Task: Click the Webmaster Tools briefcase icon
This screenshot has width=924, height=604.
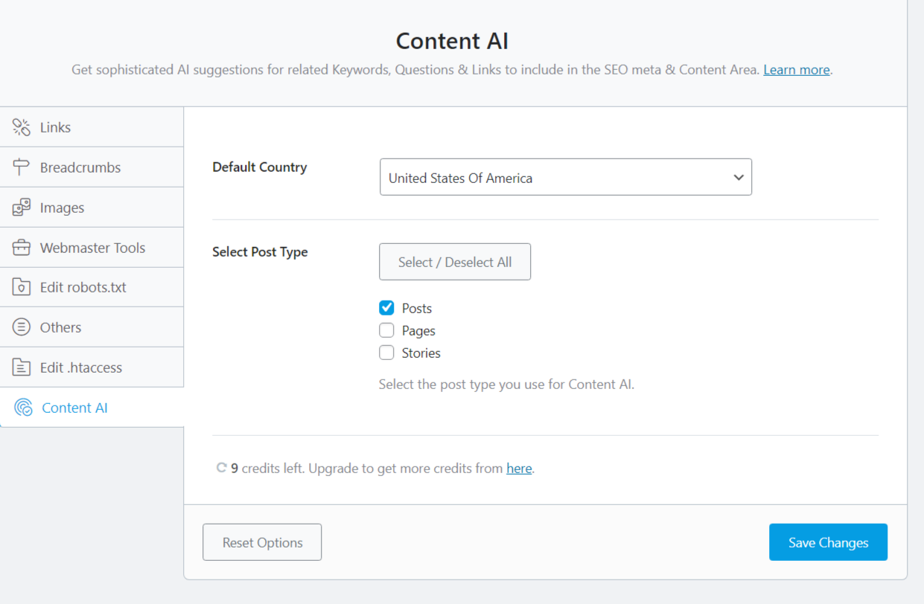Action: (x=22, y=248)
